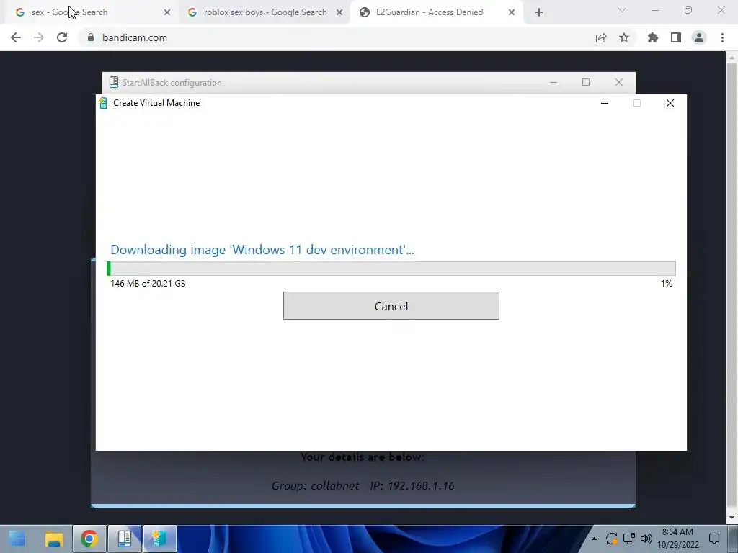
Task: Click the page scrollbar down arrow
Action: click(732, 518)
